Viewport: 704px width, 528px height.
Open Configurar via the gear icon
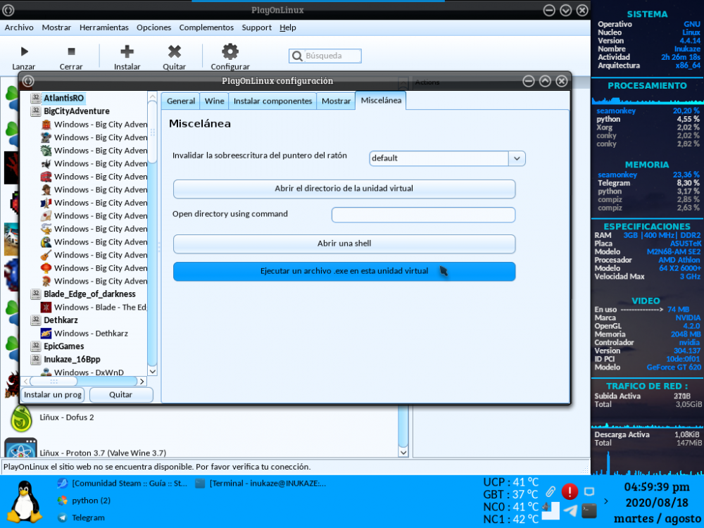pyautogui.click(x=230, y=51)
